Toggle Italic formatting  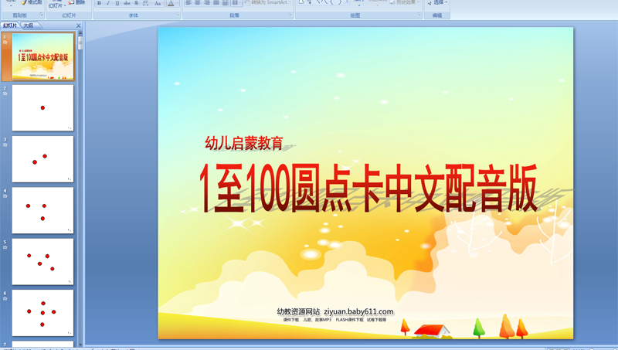click(x=108, y=3)
